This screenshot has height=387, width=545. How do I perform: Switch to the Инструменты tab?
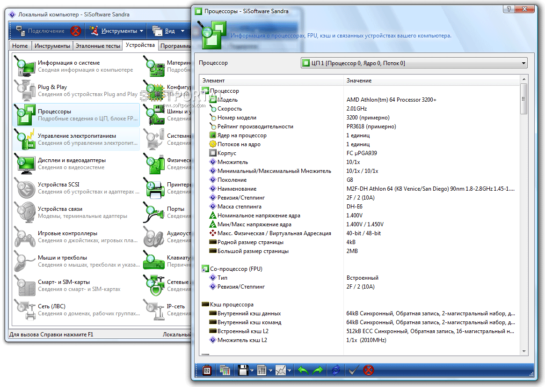pos(52,46)
